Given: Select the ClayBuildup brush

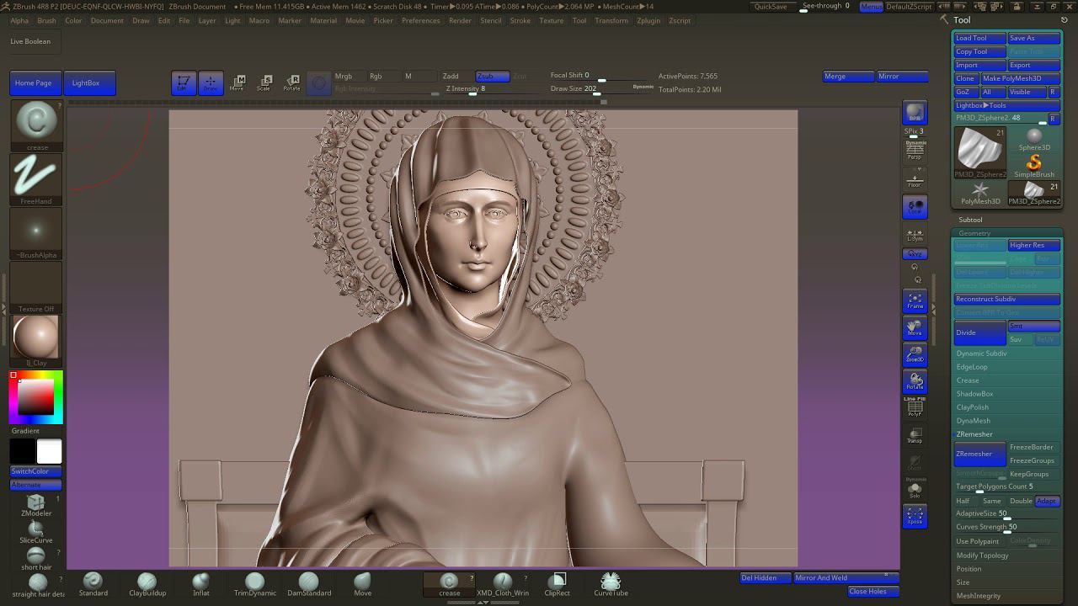Looking at the screenshot, I should pos(147,584).
